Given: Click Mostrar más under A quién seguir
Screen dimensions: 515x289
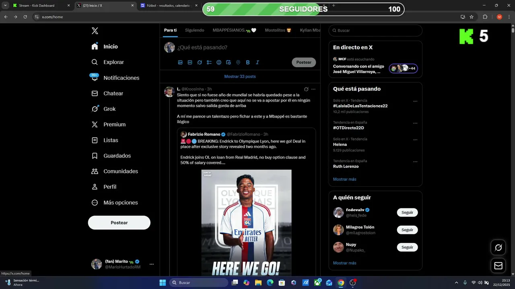Looking at the screenshot, I should (x=345, y=263).
